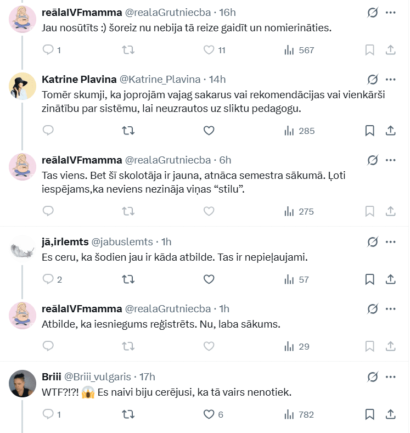This screenshot has width=410, height=433.
Task: Open Grok on jā,irlemts' tweet
Action: (x=373, y=241)
